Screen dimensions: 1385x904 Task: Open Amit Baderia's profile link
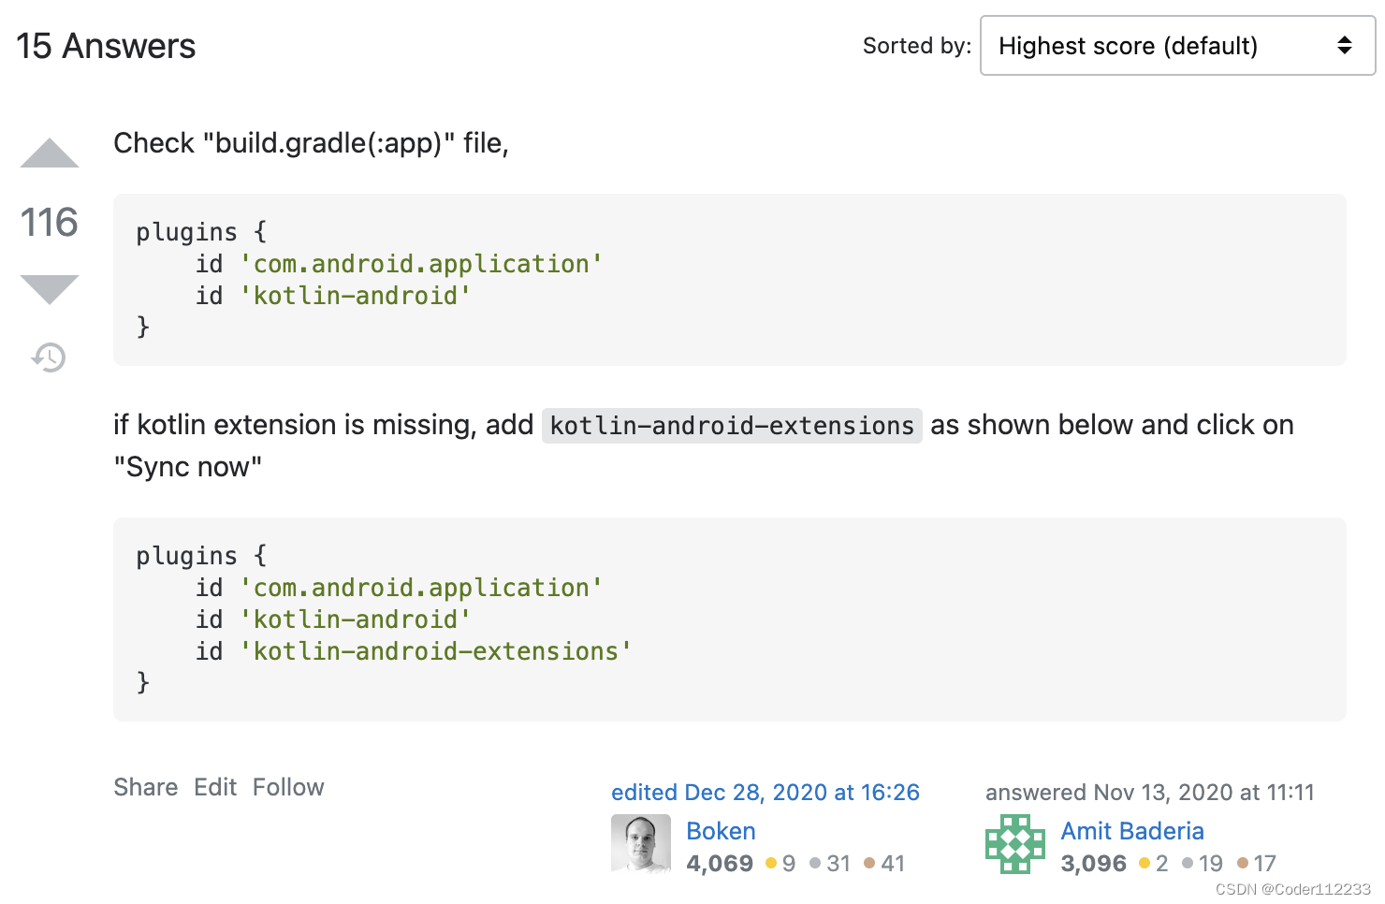tap(1132, 831)
